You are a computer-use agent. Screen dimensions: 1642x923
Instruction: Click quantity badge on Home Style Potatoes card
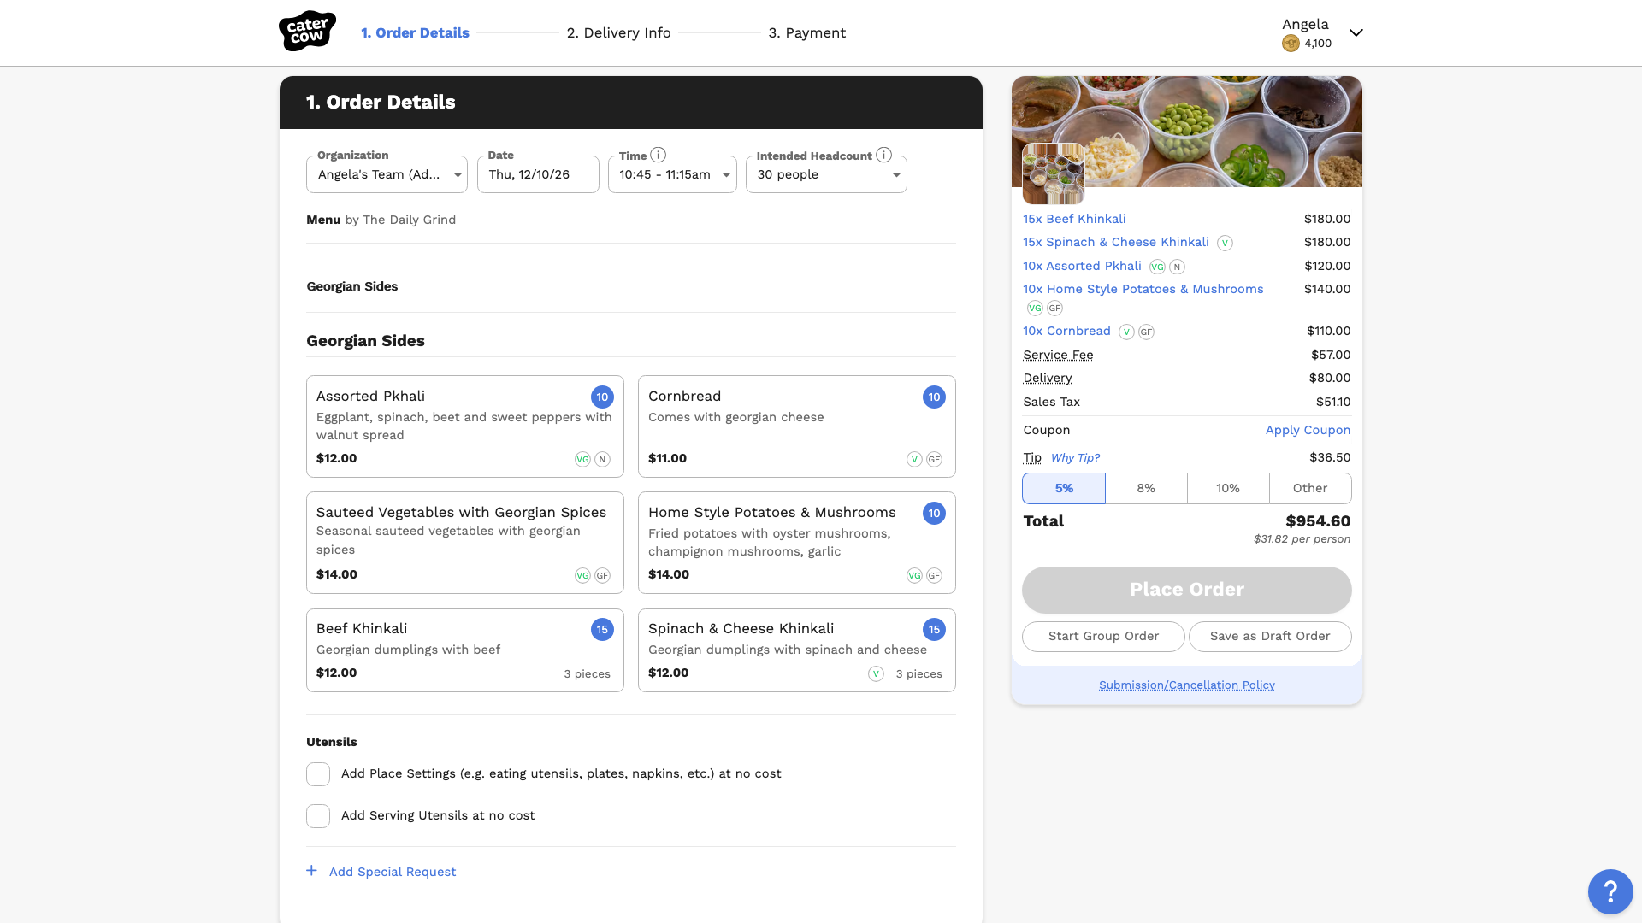tap(934, 513)
